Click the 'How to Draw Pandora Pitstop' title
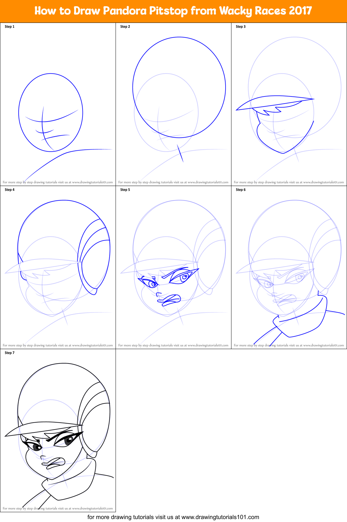 coord(173,11)
